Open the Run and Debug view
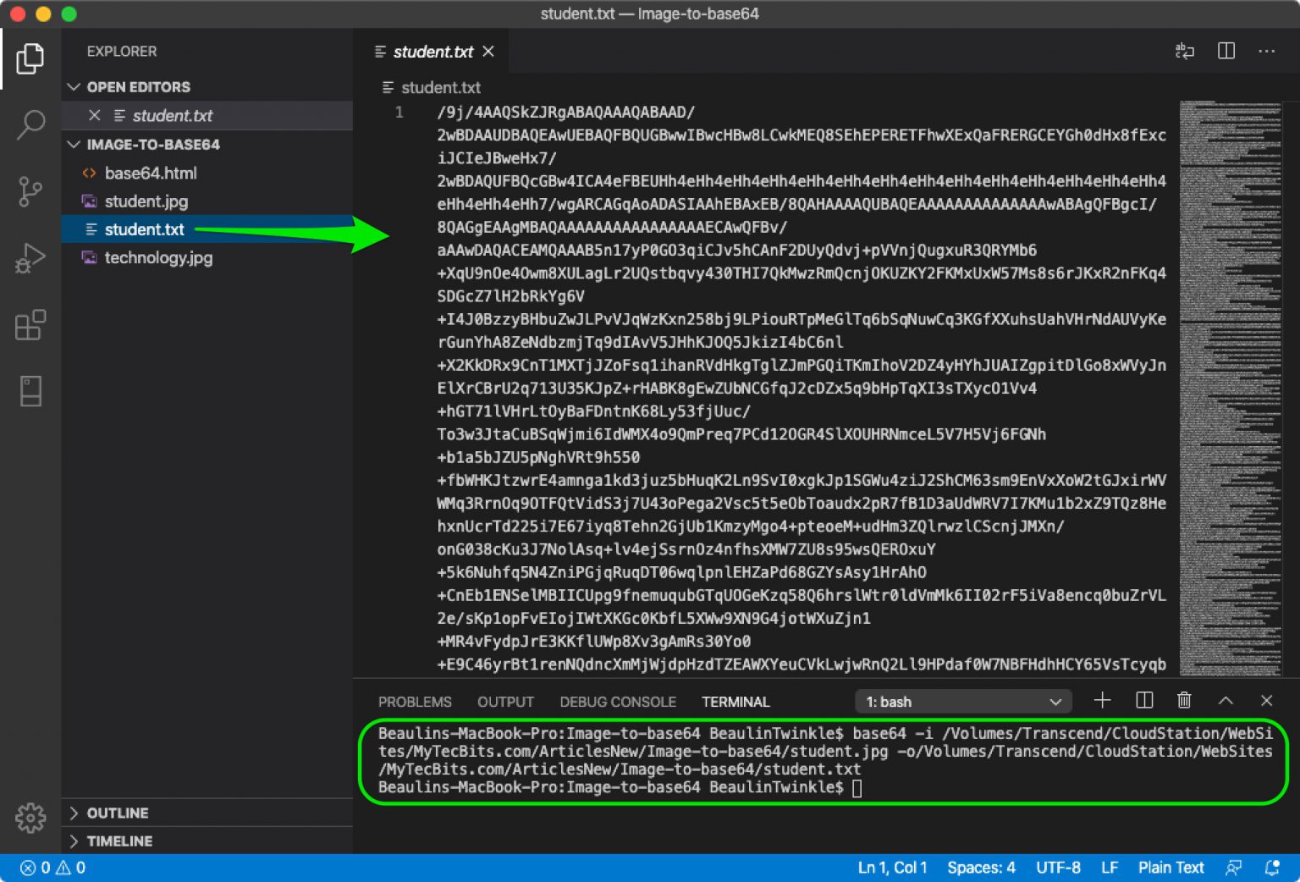Screen dimensions: 1300x882 coord(30,258)
